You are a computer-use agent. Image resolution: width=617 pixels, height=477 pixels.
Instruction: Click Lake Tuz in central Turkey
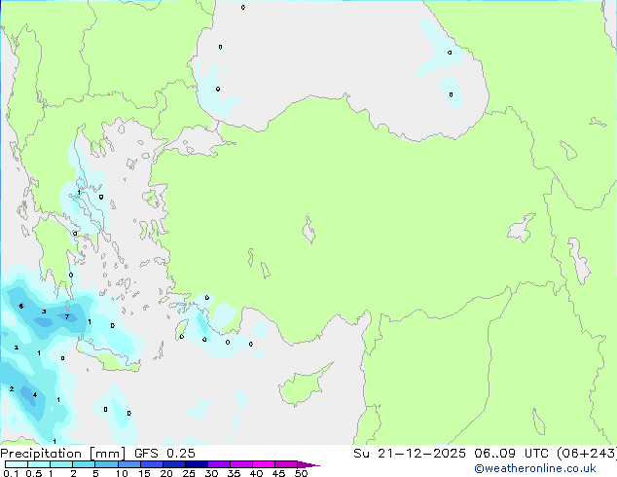(x=309, y=234)
